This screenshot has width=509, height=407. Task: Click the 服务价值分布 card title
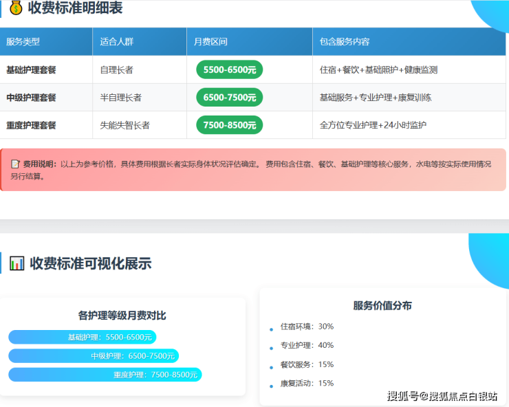pos(382,306)
